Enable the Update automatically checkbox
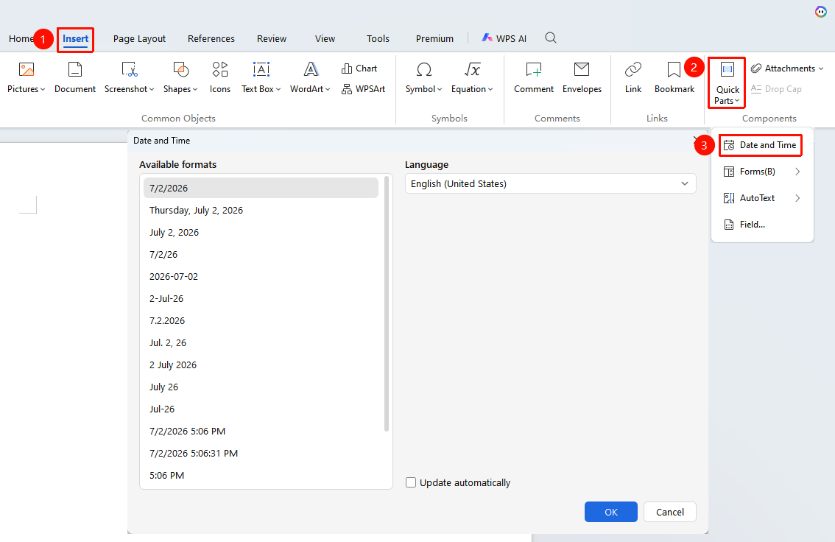The image size is (835, 542). click(411, 482)
